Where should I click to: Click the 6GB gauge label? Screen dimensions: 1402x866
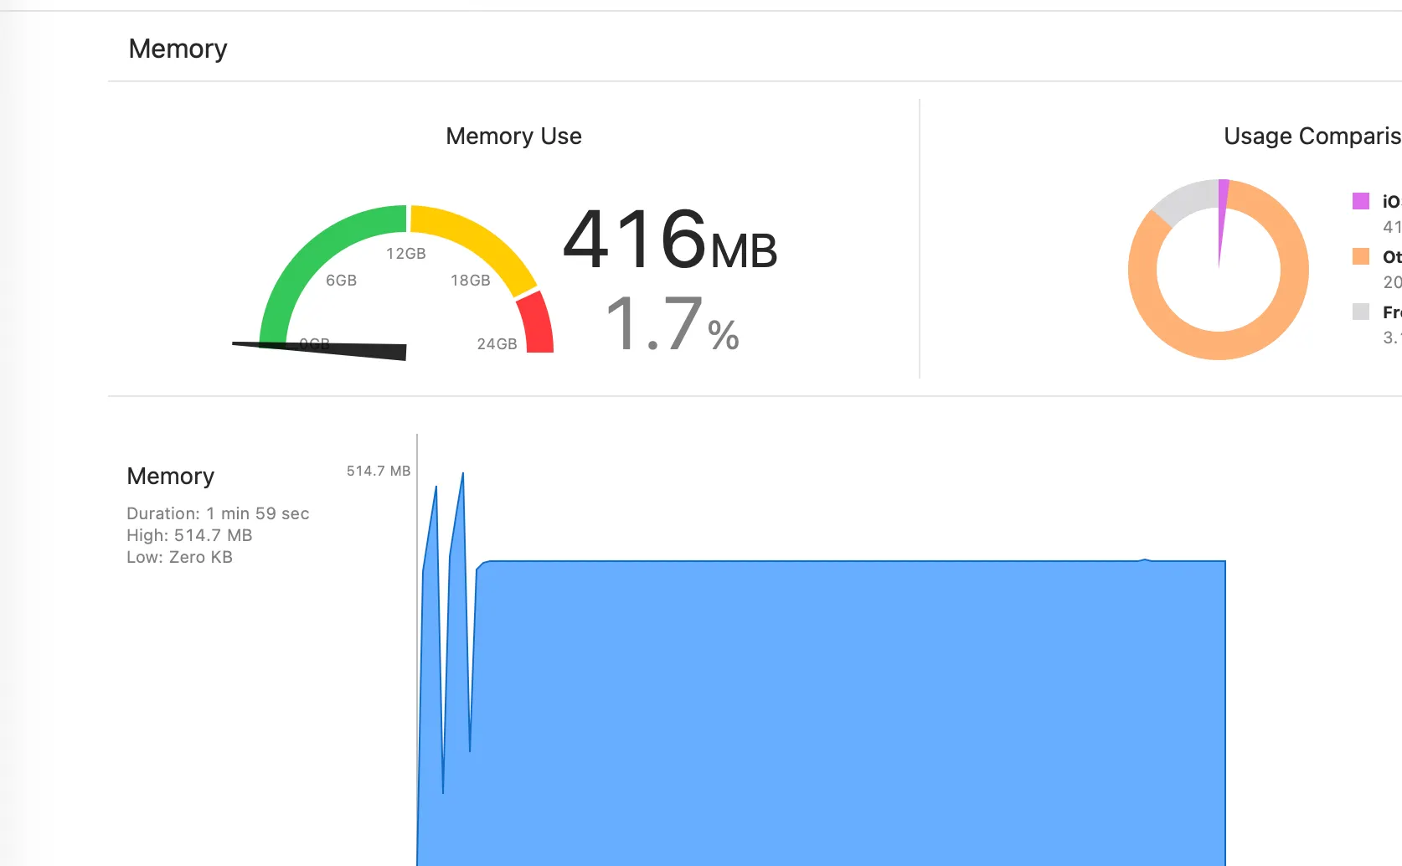point(341,281)
